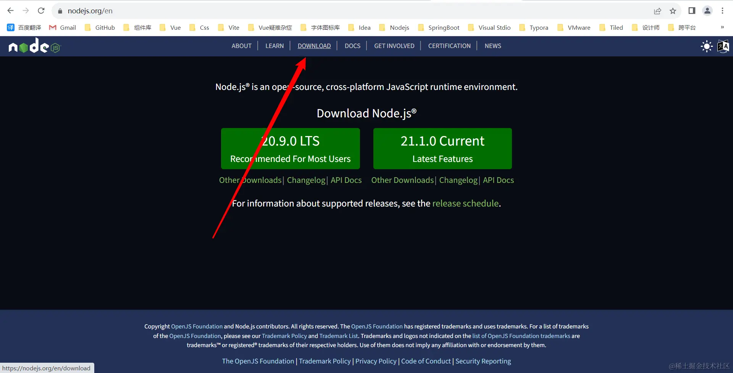The width and height of the screenshot is (733, 373).
Task: Open the NEWS navigation item
Action: pos(493,46)
